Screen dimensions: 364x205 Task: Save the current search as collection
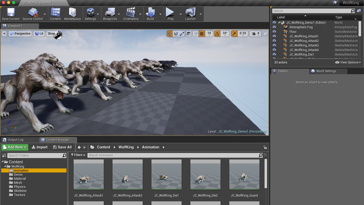pos(265,155)
